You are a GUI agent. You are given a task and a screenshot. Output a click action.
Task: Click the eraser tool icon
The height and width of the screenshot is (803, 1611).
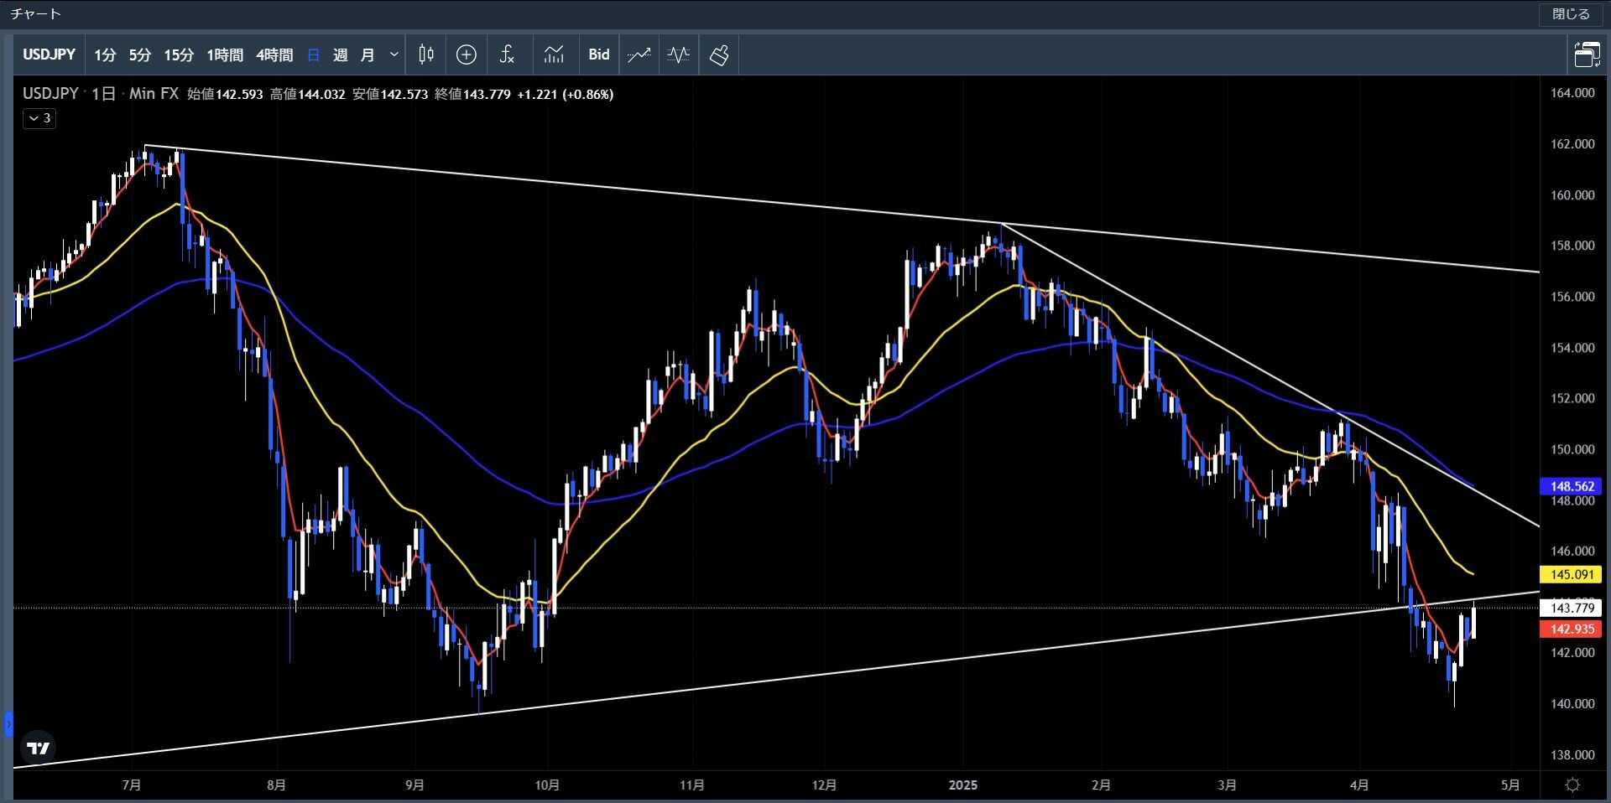tap(719, 54)
